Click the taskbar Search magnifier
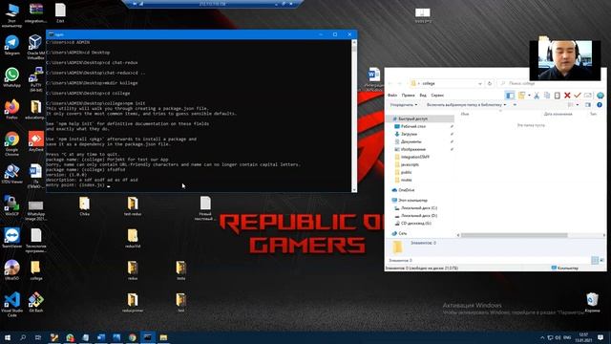This screenshot has height=344, width=611. tap(23, 337)
